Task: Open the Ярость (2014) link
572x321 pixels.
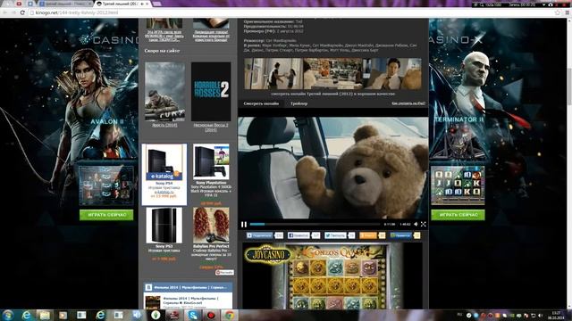Action: (x=164, y=125)
